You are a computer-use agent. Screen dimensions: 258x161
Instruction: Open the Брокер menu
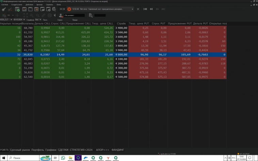[39, 5]
